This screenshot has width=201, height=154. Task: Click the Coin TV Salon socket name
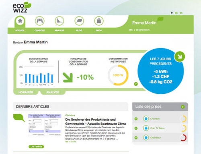[157, 128]
